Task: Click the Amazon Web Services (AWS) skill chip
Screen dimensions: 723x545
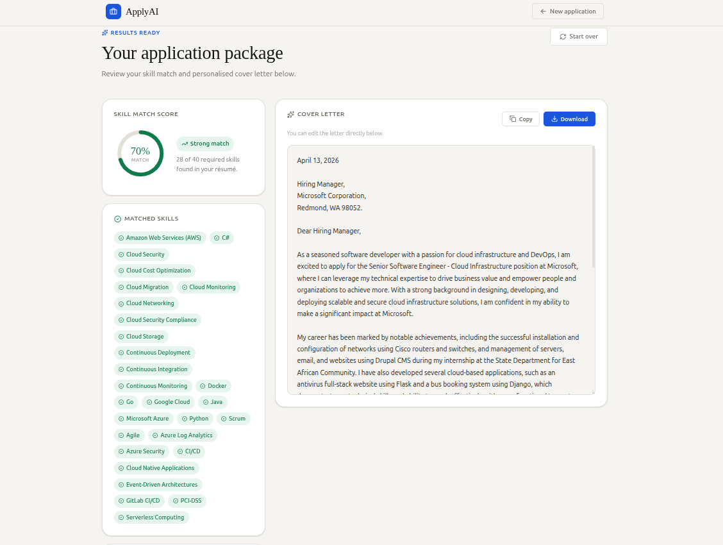Action: (x=160, y=238)
